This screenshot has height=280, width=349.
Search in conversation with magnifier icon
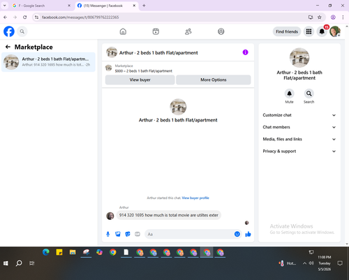click(x=309, y=94)
